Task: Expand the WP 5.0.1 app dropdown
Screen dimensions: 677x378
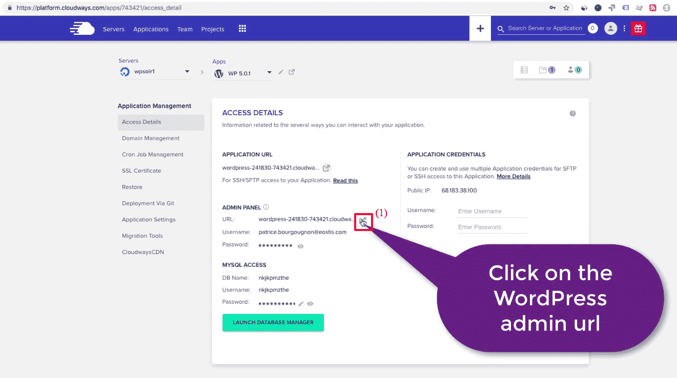Action: pyautogui.click(x=270, y=73)
